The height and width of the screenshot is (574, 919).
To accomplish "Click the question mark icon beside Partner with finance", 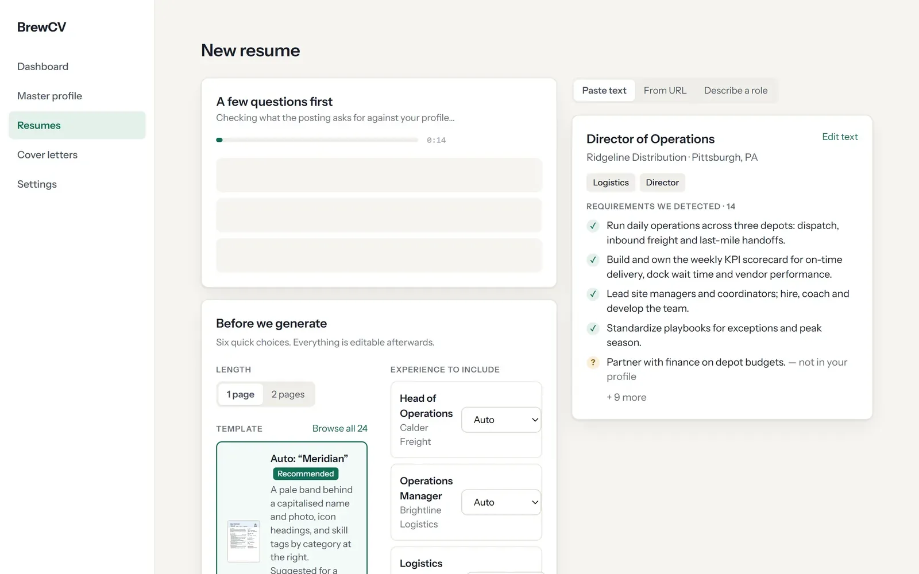I will [593, 362].
